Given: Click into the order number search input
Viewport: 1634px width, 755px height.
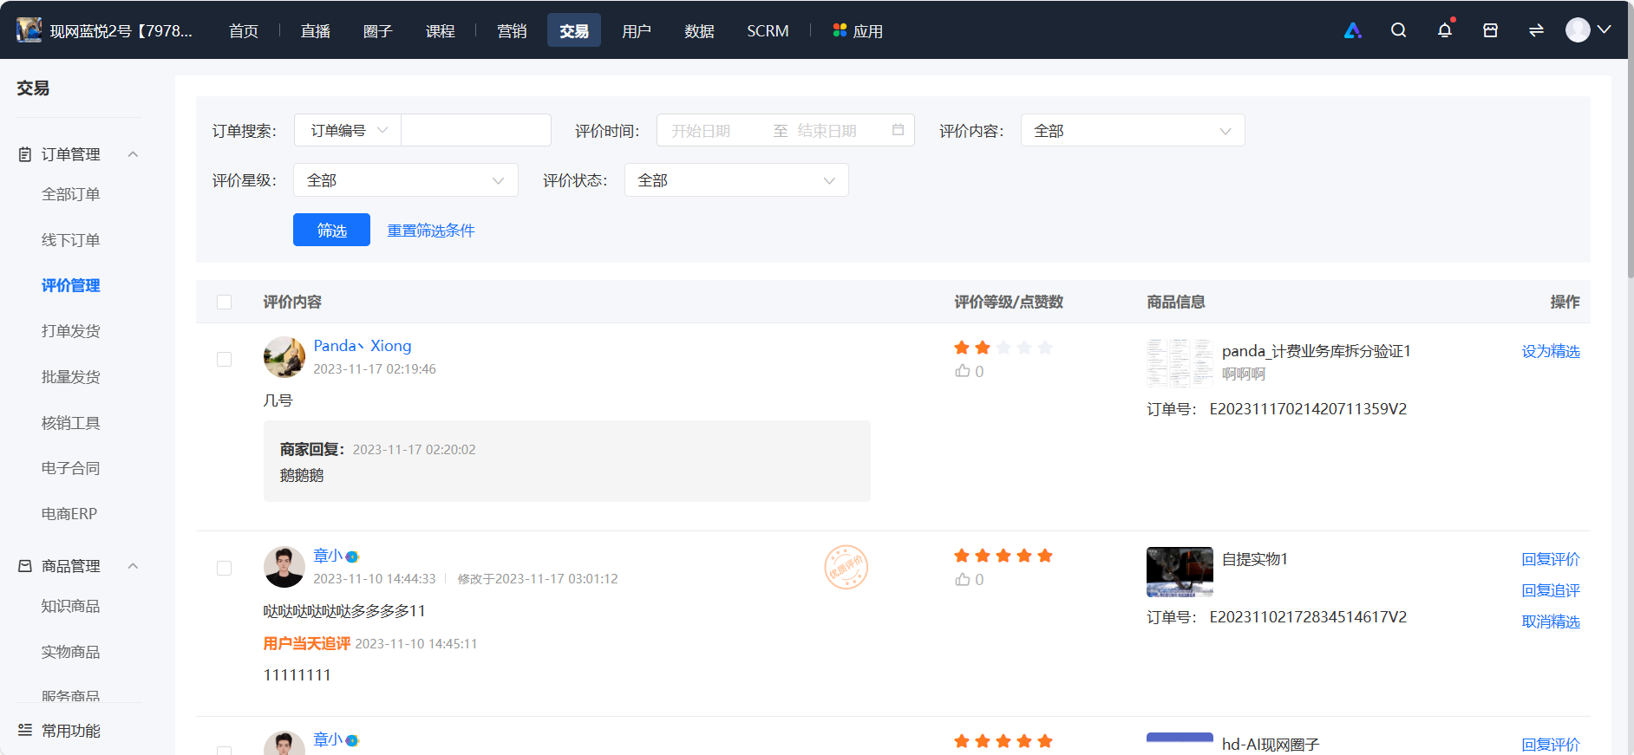Looking at the screenshot, I should tap(476, 130).
